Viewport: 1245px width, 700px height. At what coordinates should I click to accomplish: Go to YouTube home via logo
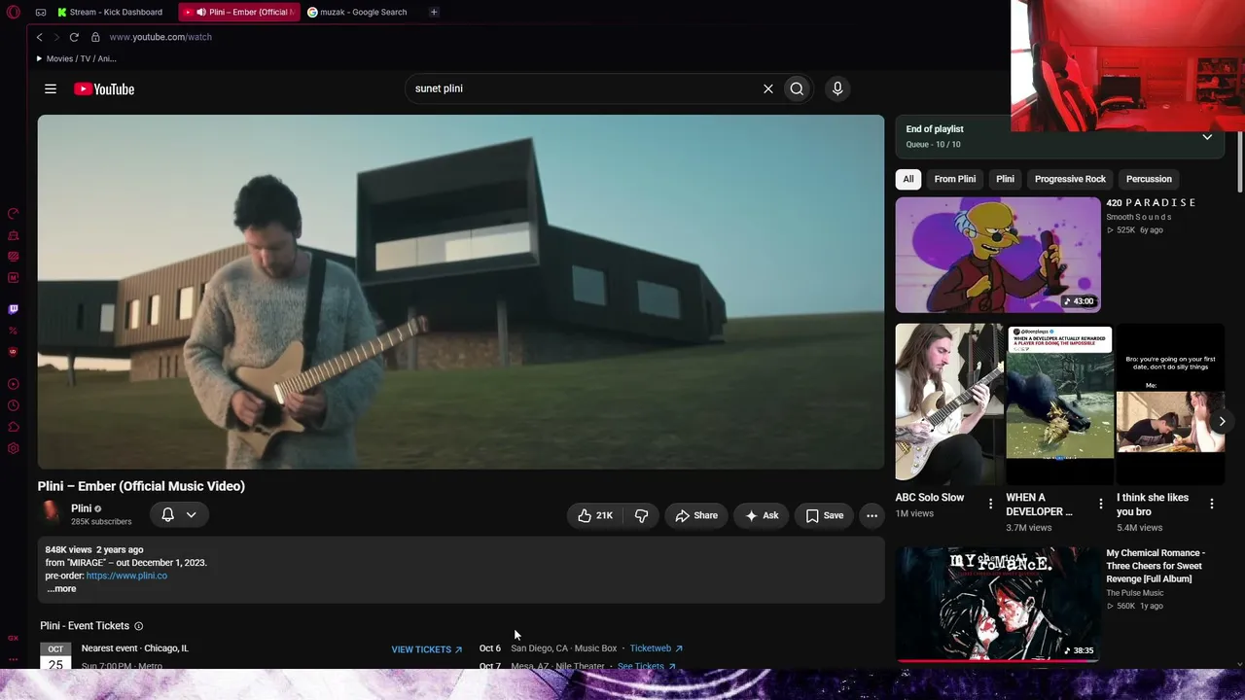(x=104, y=88)
